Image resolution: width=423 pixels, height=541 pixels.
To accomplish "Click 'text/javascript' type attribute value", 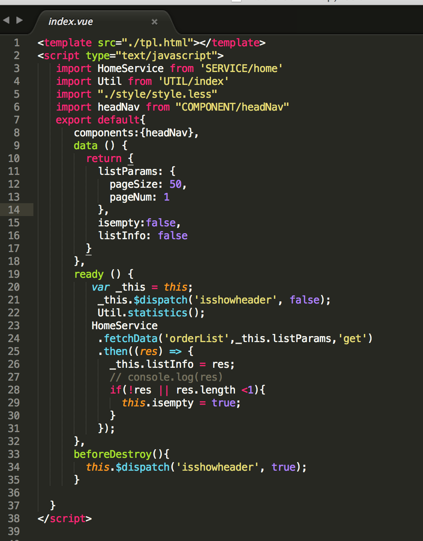I will [x=167, y=55].
